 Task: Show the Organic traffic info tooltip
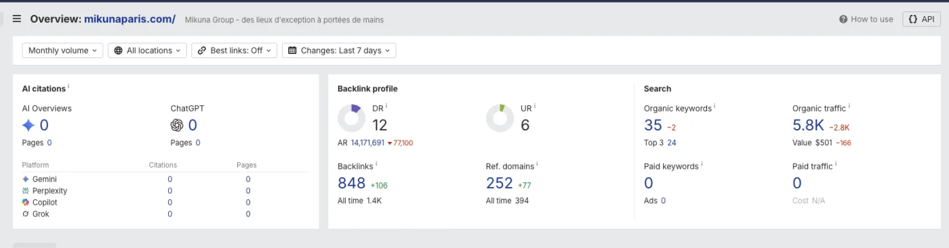(849, 106)
